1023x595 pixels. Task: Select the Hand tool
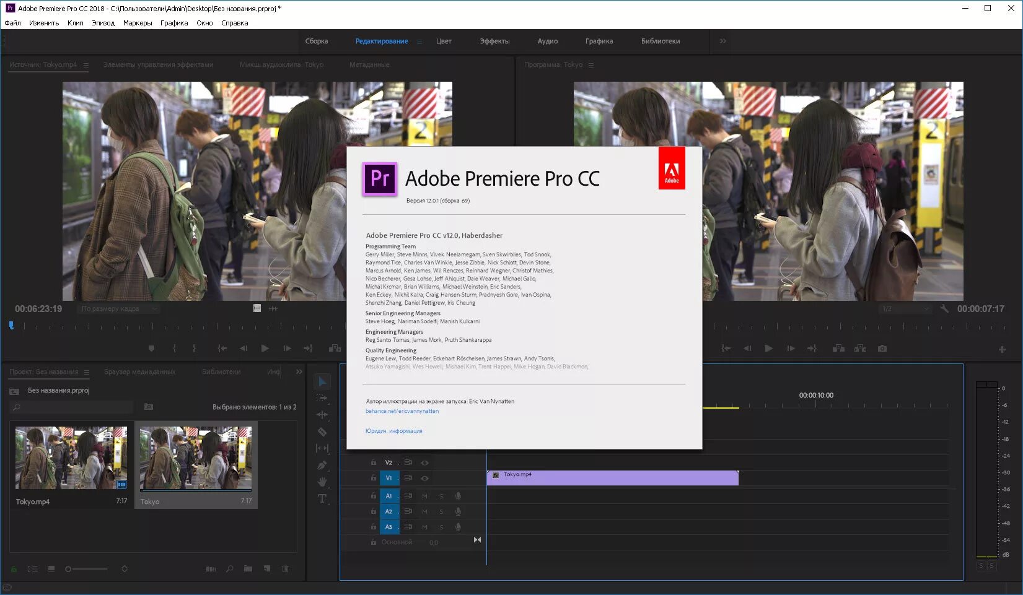(322, 482)
